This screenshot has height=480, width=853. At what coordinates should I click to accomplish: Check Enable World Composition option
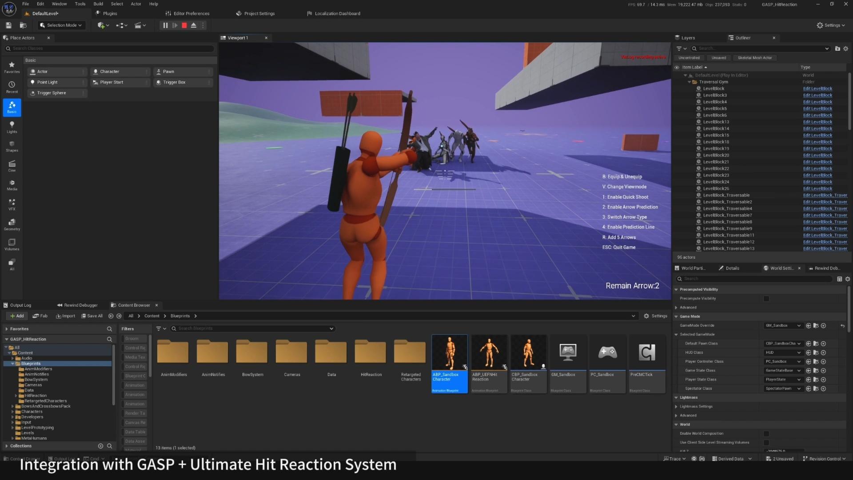click(x=766, y=434)
